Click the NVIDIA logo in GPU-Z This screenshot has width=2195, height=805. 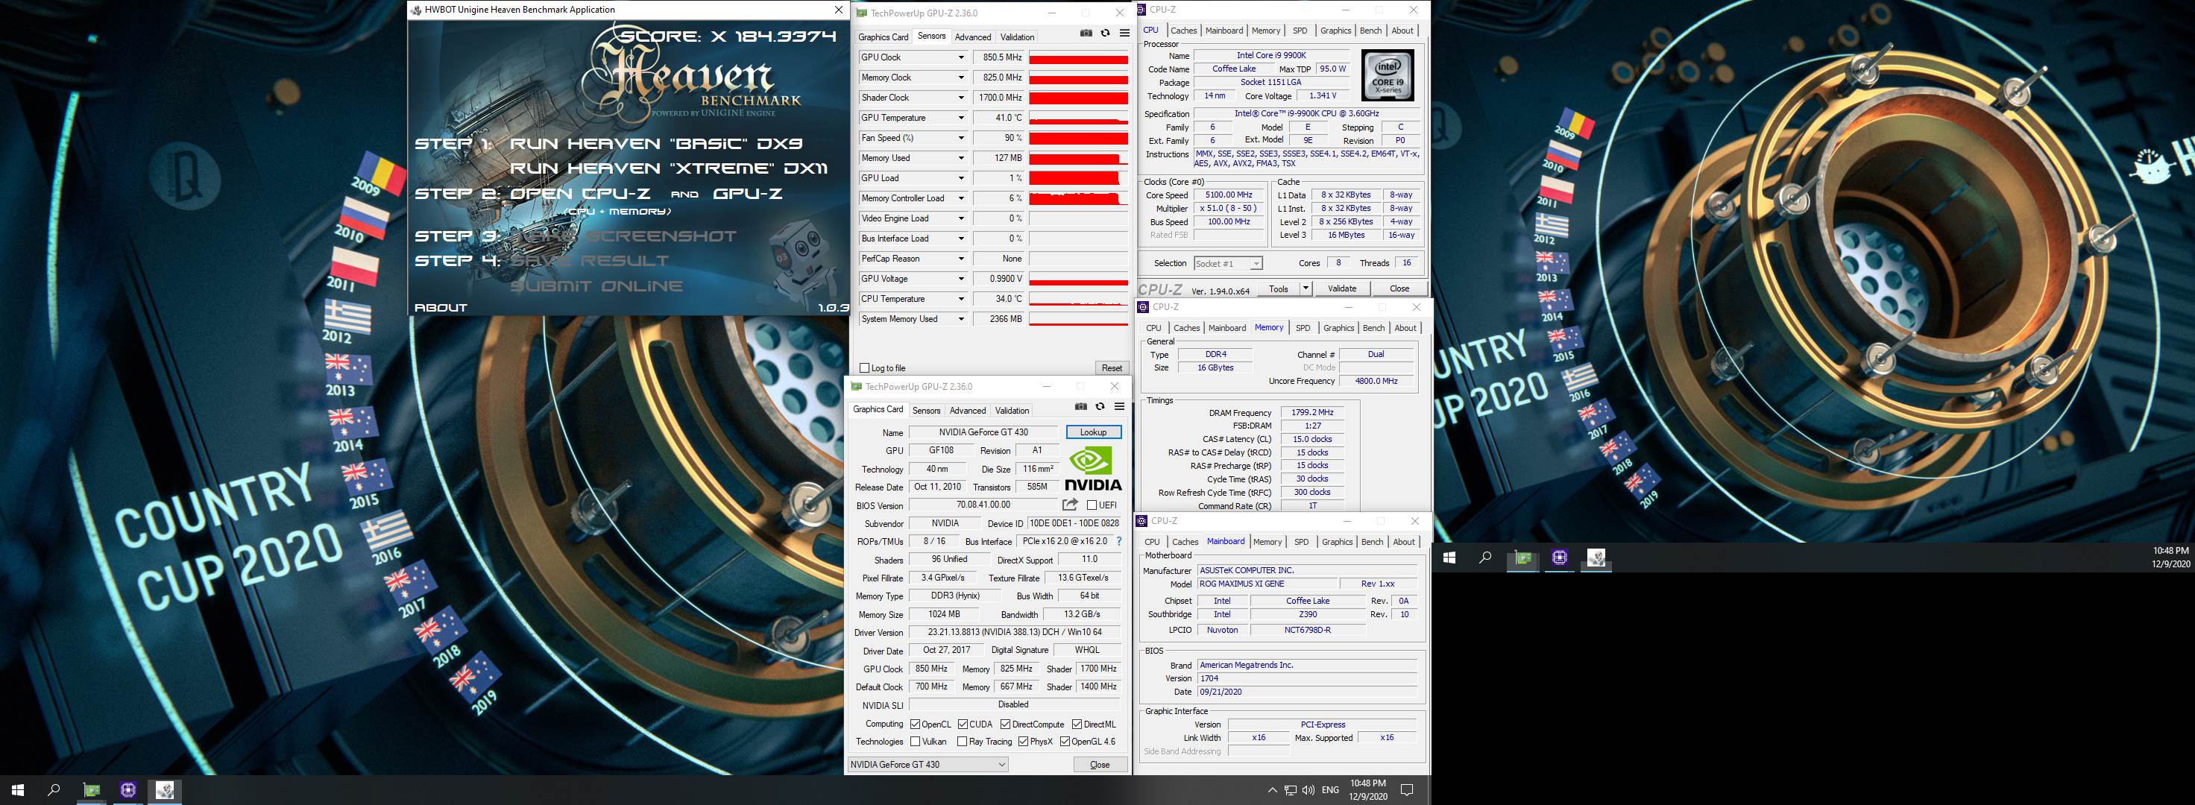[x=1092, y=469]
